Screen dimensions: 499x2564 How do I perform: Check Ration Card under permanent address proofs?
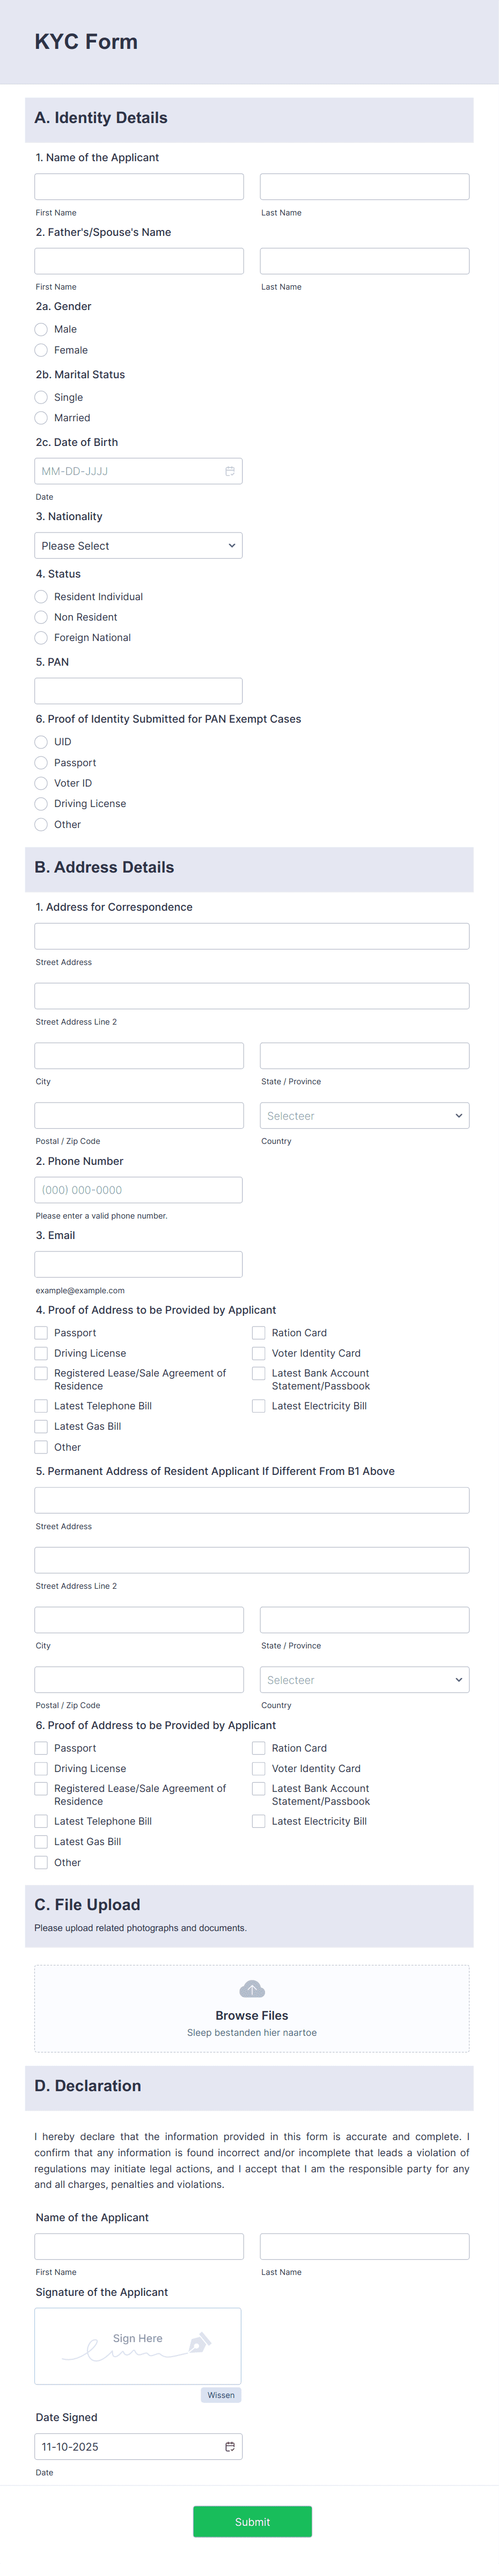(x=258, y=1747)
